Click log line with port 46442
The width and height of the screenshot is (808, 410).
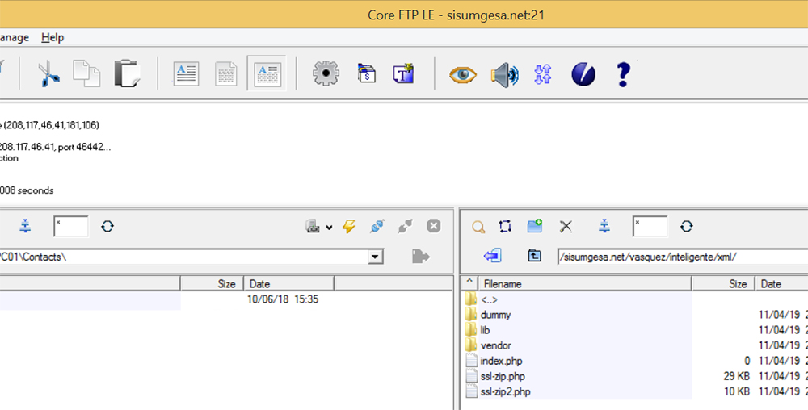[x=55, y=147]
